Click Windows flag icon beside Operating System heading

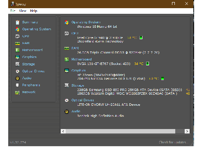66,22
